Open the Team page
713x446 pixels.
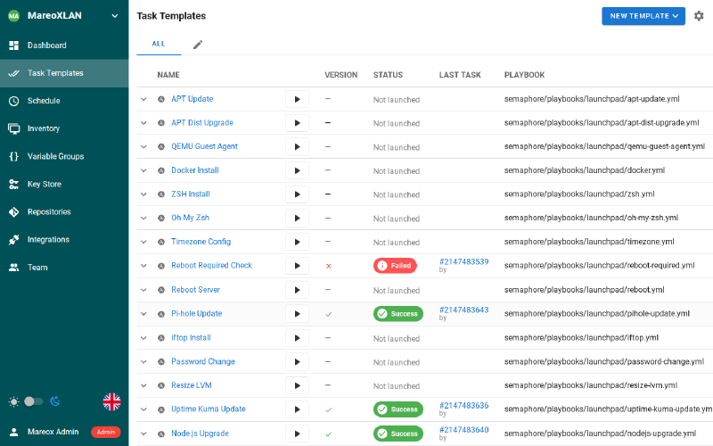click(64, 268)
